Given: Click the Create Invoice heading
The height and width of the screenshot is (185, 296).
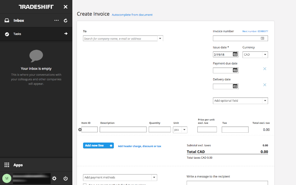Looking at the screenshot, I should coord(93,14).
